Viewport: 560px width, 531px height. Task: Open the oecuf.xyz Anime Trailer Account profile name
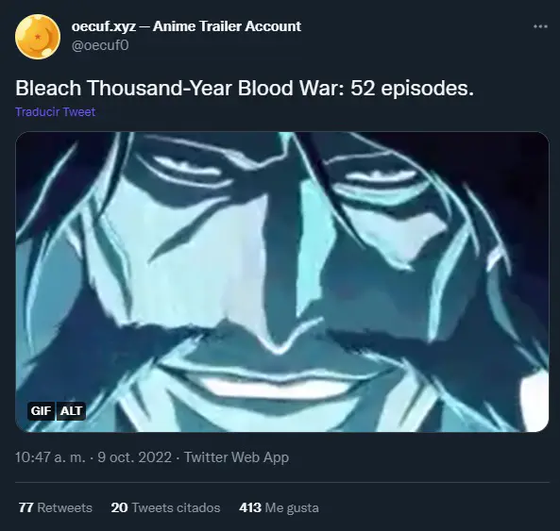click(x=186, y=26)
